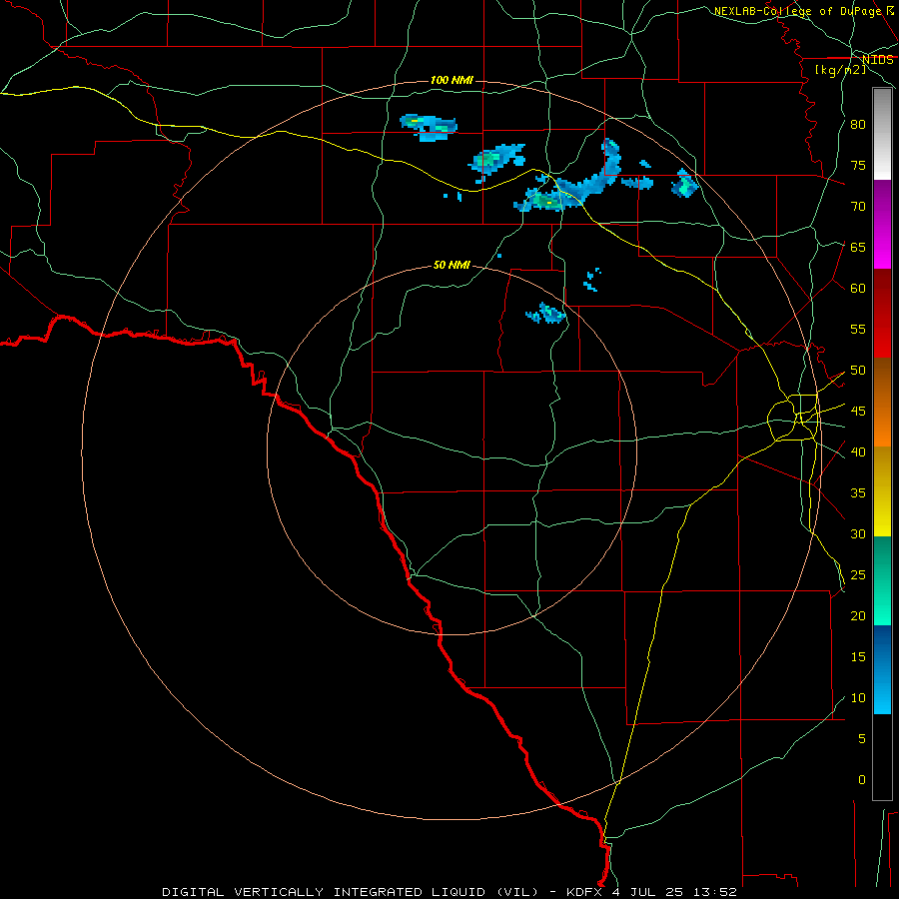The image size is (899, 899).
Task: Click the 'KDFX' radar site identifier
Action: [585, 892]
